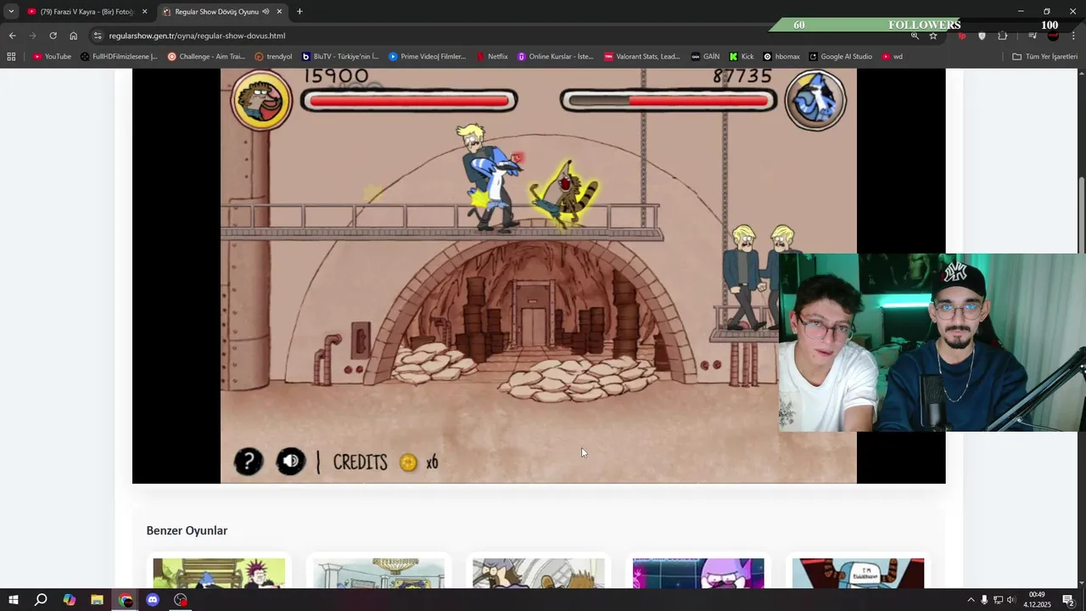1086x611 pixels.
Task: Show hidden system tray icons chevron
Action: click(971, 600)
